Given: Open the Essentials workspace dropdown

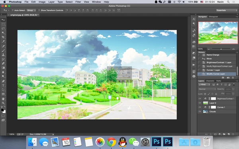Looking at the screenshot, I should [227, 10].
